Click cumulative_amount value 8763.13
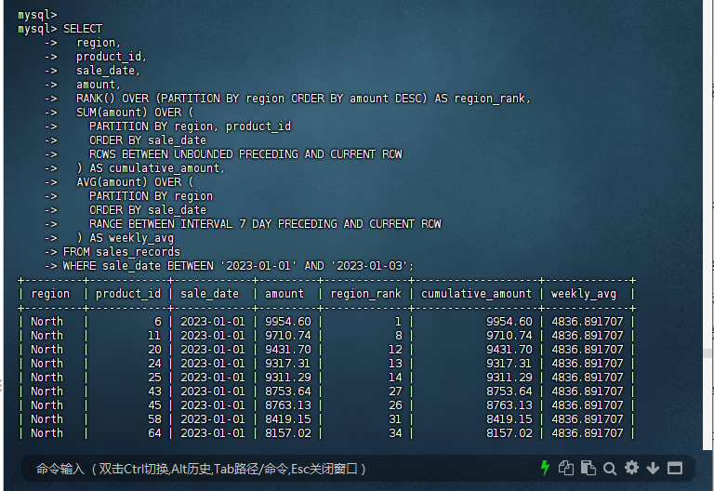Screen dimensions: 714x491 [x=509, y=405]
